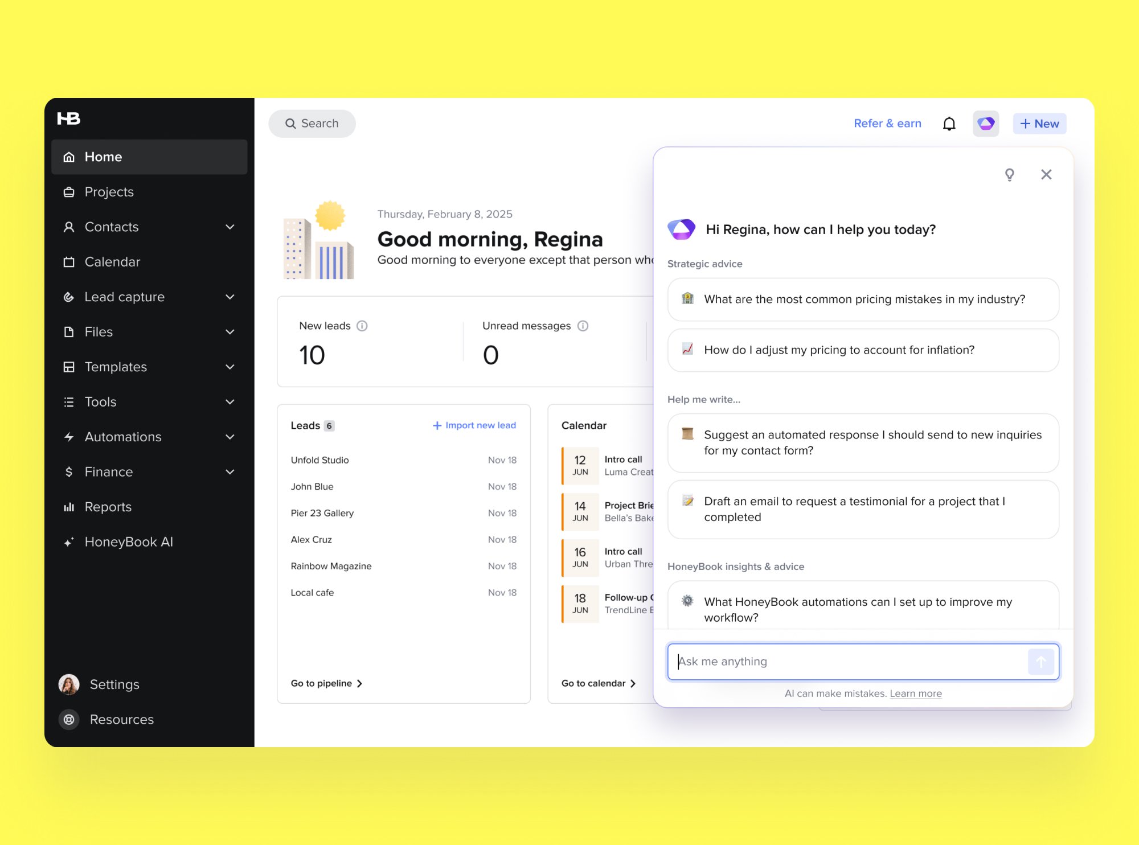The height and width of the screenshot is (845, 1139).
Task: Open Settings in the sidebar
Action: 114,684
